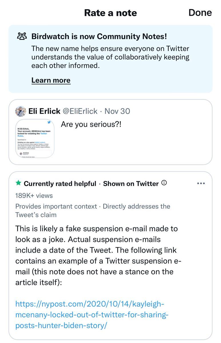This screenshot has height=343, width=221.
Task: Click the info icon beside Shown on Twitter
Action: tap(164, 183)
